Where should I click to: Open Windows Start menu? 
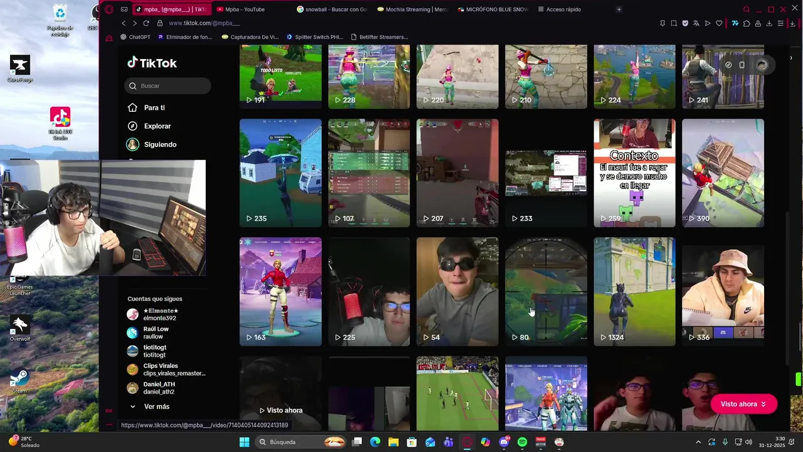244,442
